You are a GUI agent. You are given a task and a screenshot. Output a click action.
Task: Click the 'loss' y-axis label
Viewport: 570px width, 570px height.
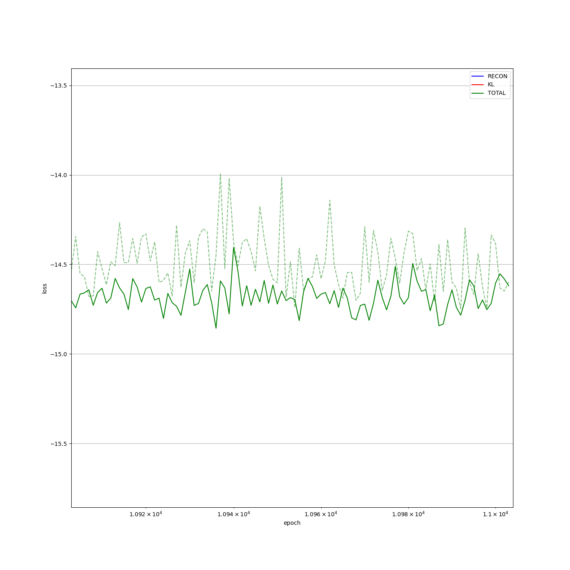pos(44,288)
